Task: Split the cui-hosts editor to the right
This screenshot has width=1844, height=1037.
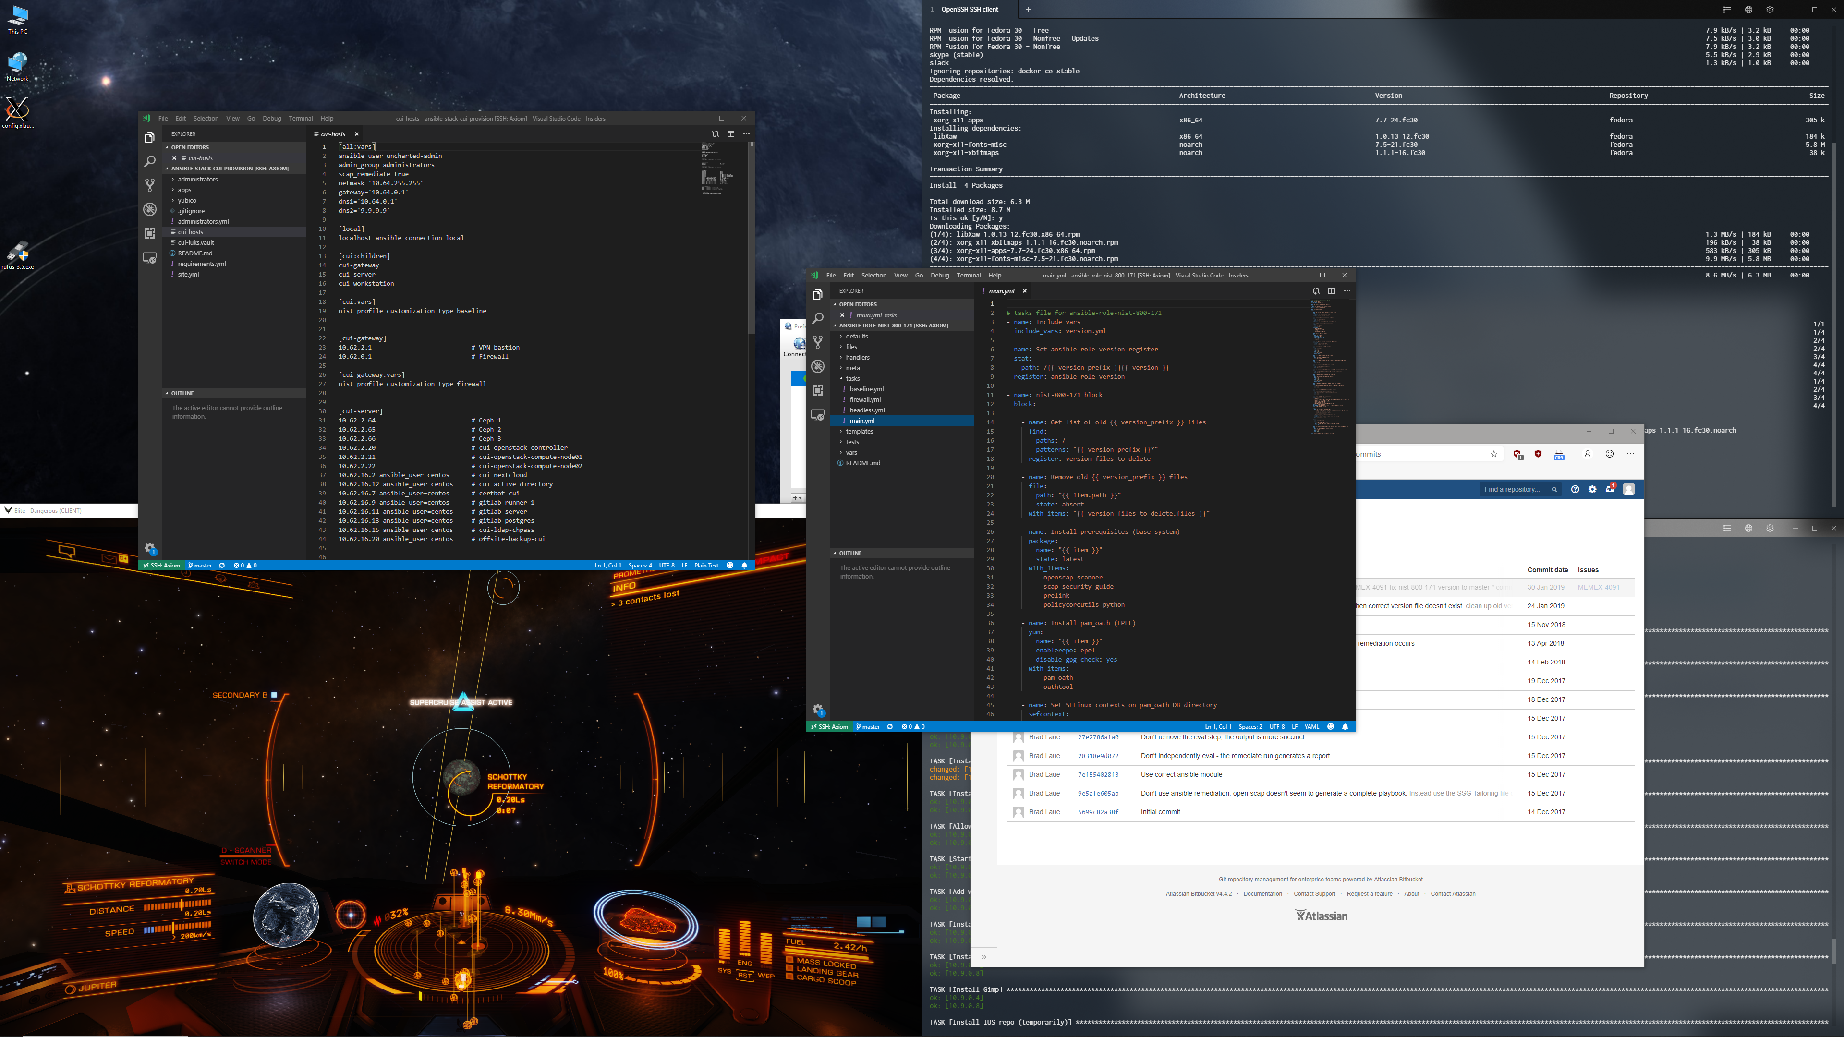Action: (731, 134)
